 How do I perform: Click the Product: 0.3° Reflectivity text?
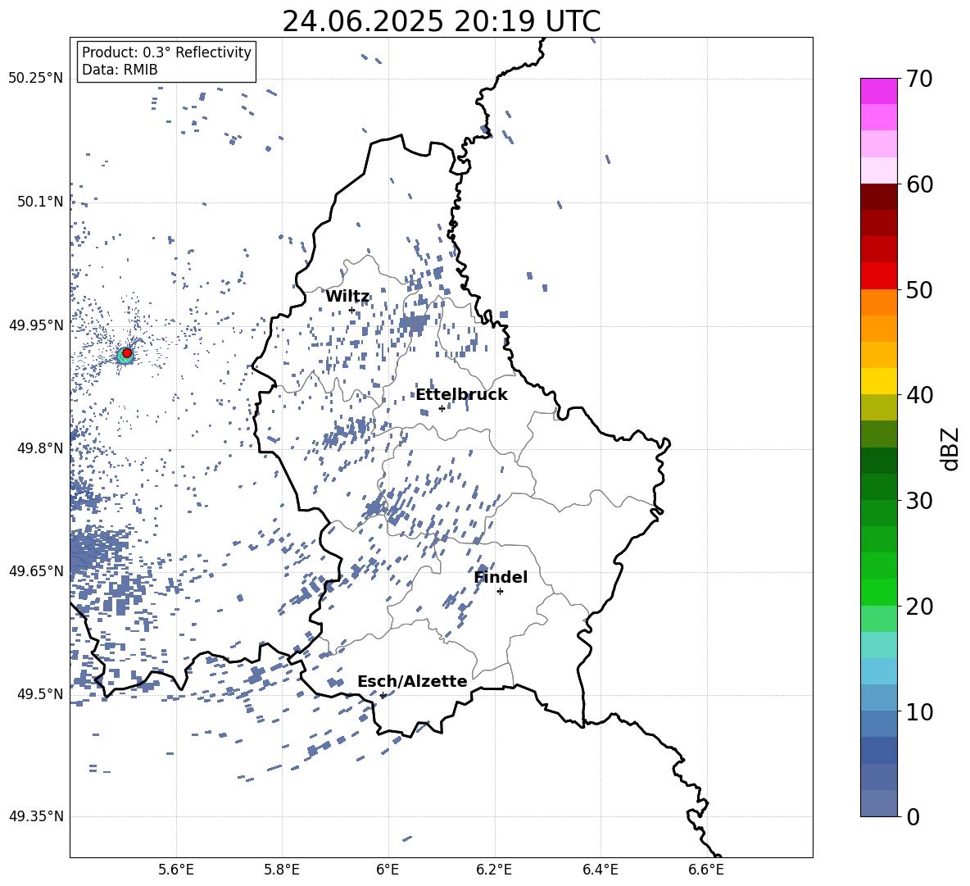click(166, 52)
